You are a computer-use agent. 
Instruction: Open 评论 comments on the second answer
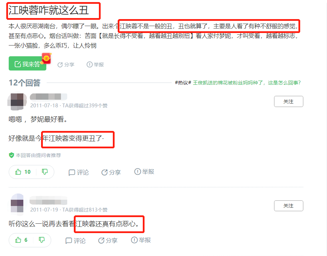click(x=76, y=241)
